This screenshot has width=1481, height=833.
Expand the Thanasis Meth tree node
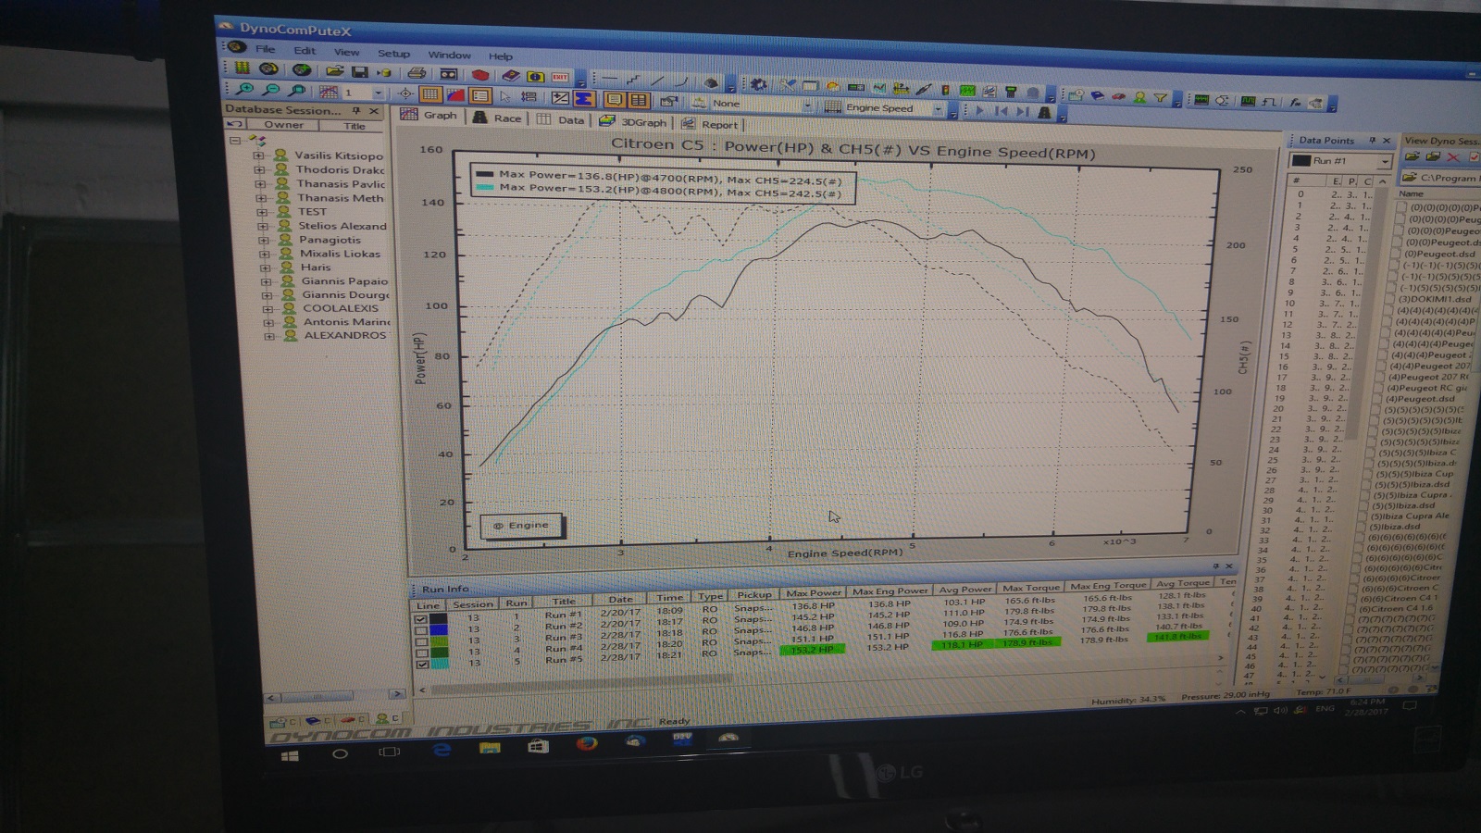point(260,197)
